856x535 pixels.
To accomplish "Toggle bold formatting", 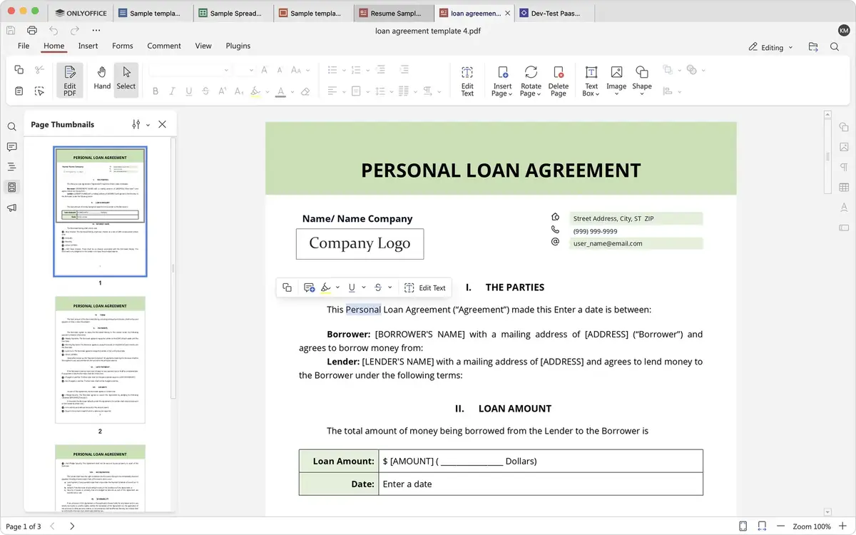I will pos(155,91).
